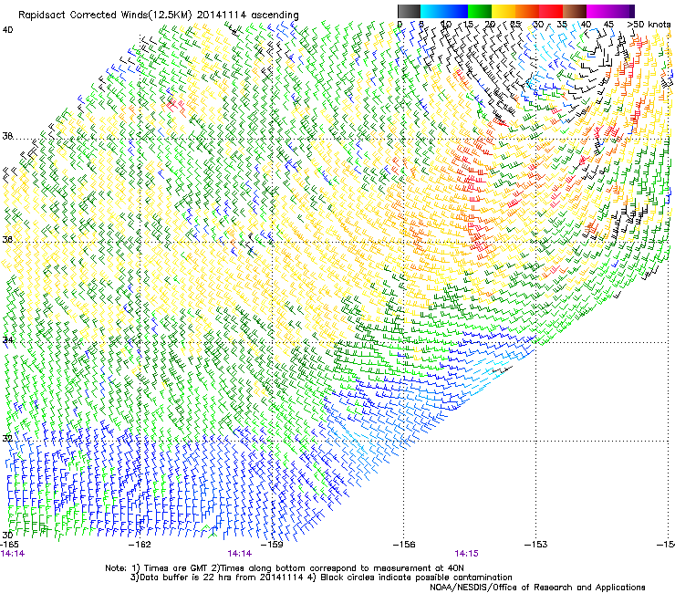Click the purple '14:14' time below -165

point(13,554)
